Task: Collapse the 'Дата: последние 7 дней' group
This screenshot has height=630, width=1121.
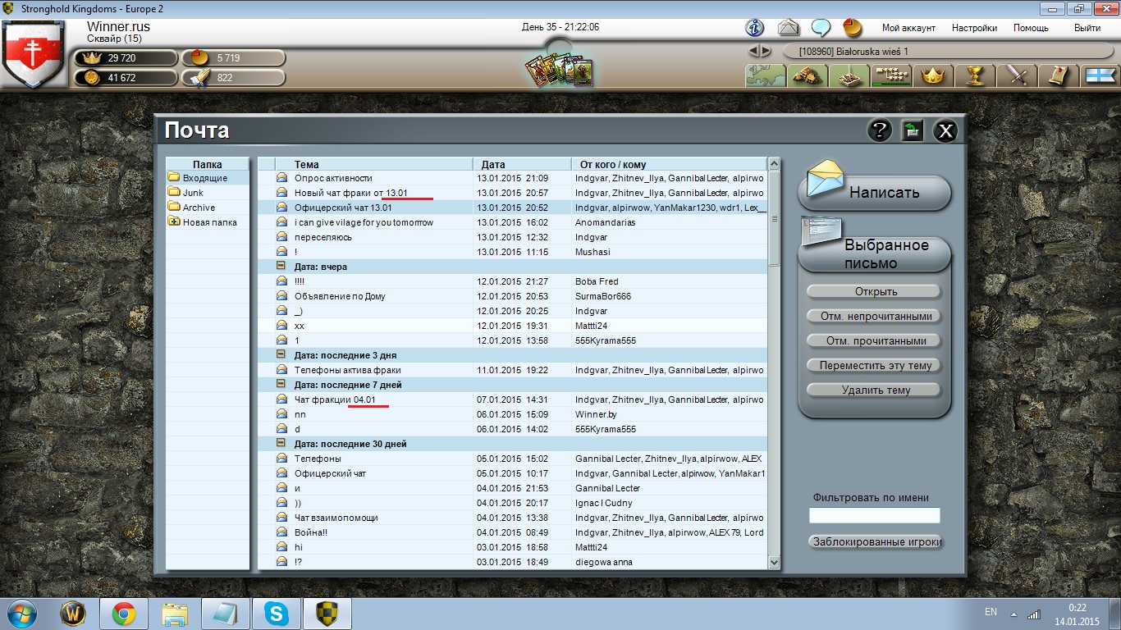Action: pyautogui.click(x=281, y=385)
